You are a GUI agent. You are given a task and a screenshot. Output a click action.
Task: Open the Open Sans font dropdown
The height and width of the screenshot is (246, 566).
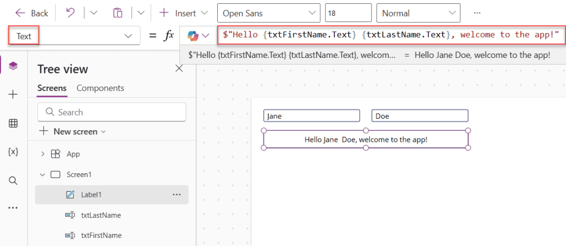coord(269,13)
